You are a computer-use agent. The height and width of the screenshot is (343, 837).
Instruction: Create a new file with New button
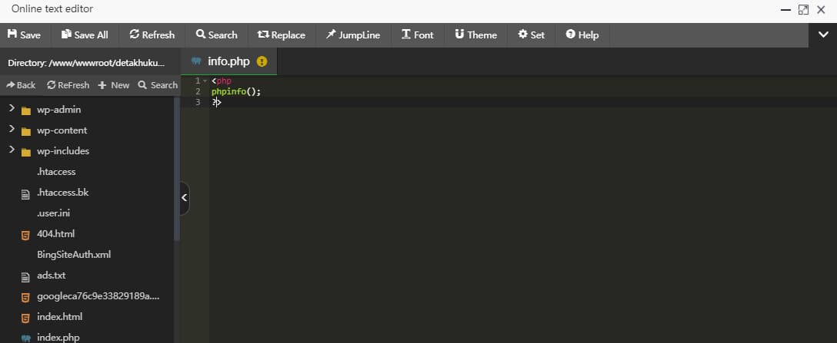pos(114,85)
